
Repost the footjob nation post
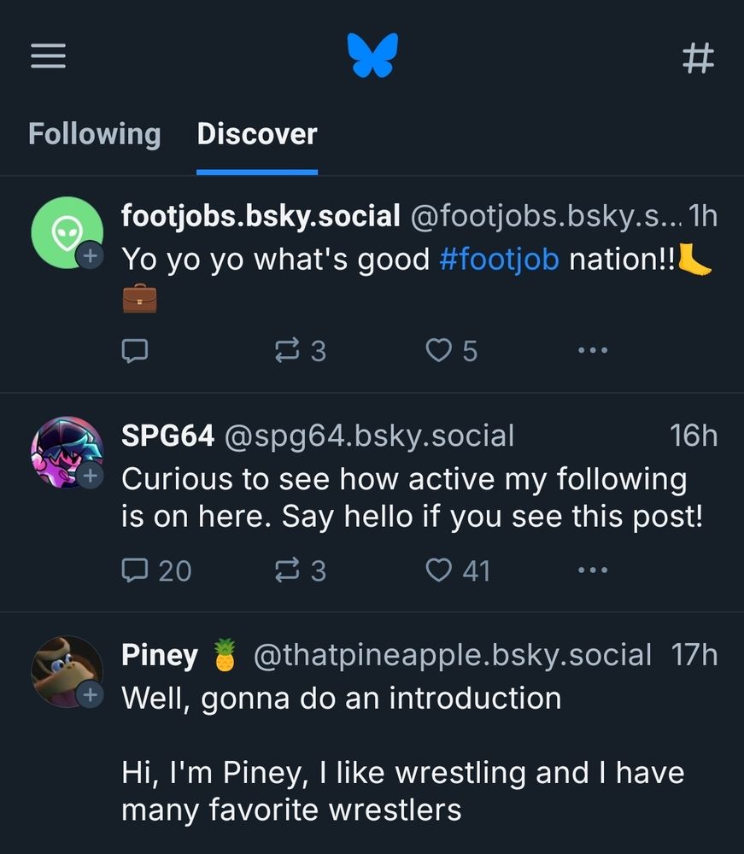click(x=301, y=350)
